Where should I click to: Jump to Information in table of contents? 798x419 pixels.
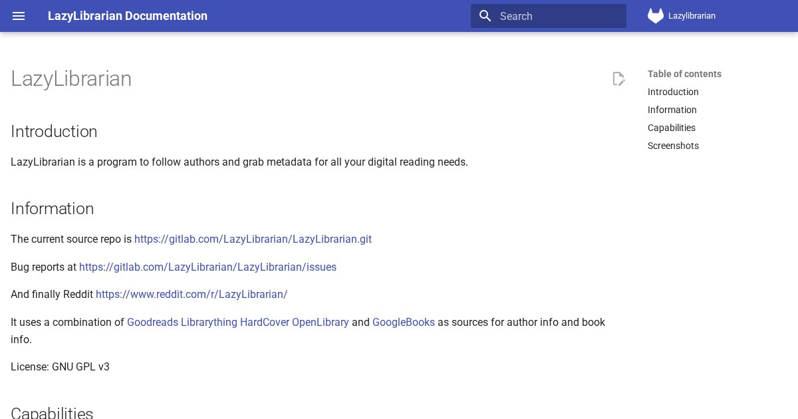point(672,110)
